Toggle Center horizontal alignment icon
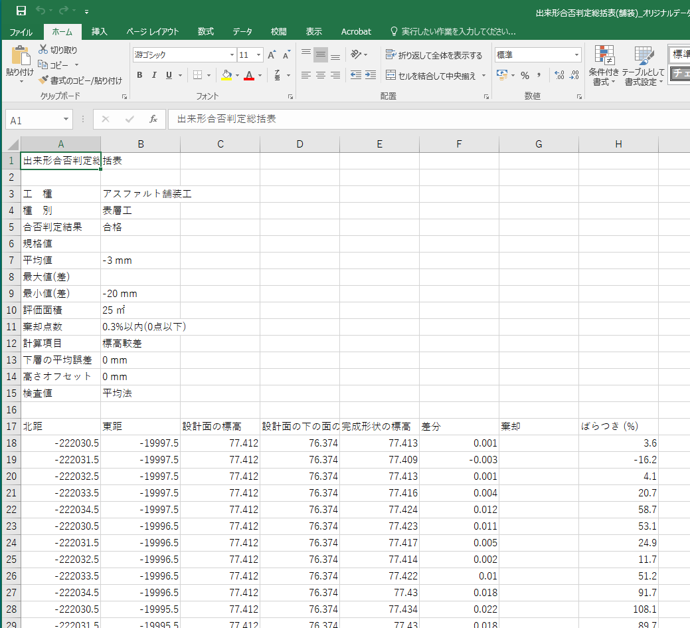The height and width of the screenshot is (628, 690). pos(321,75)
